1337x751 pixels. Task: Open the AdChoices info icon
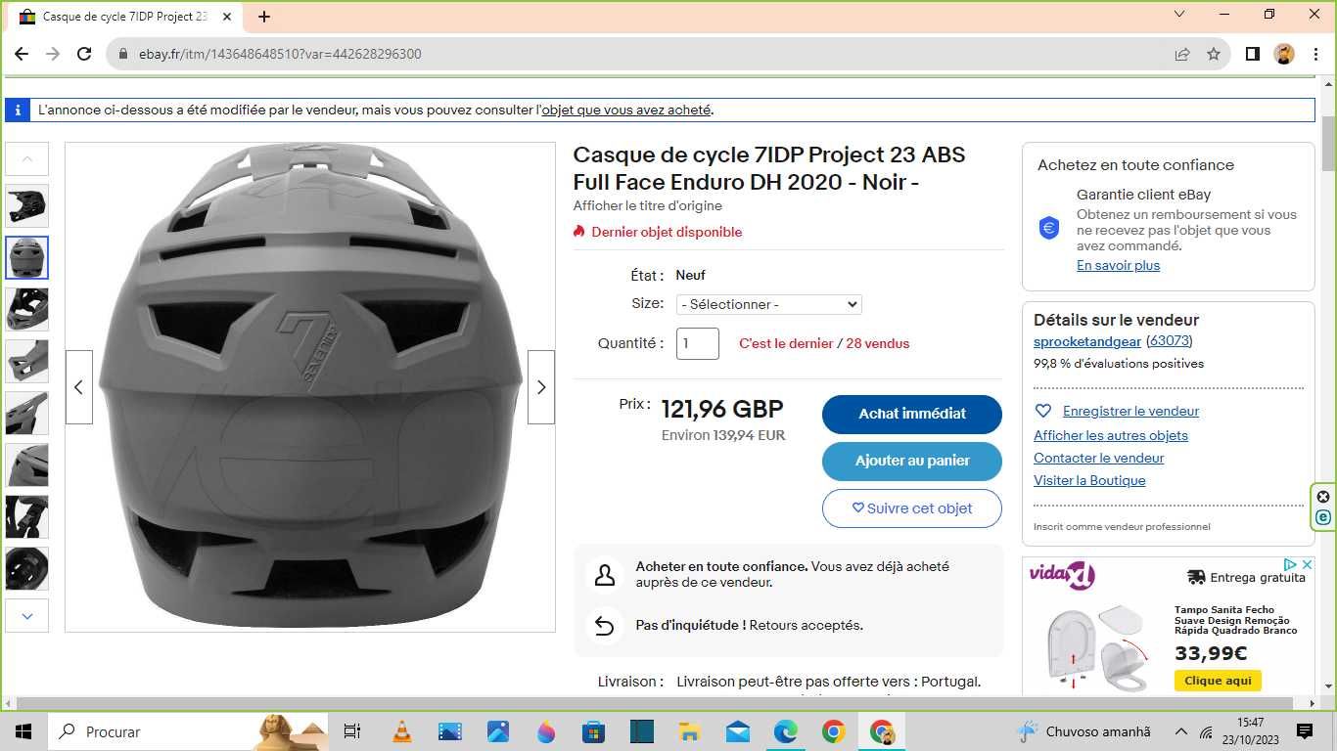pyautogui.click(x=1291, y=564)
